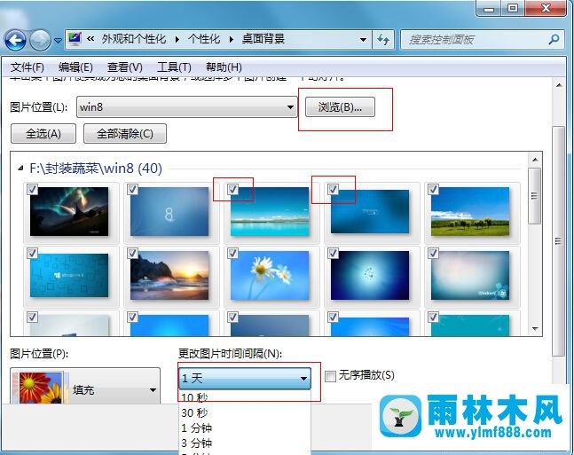Click the outer page scroll-up arrow

559,85
